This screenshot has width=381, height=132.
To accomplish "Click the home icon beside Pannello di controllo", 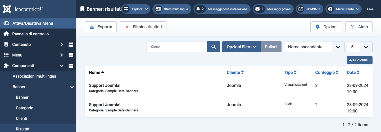I will (x=6, y=34).
